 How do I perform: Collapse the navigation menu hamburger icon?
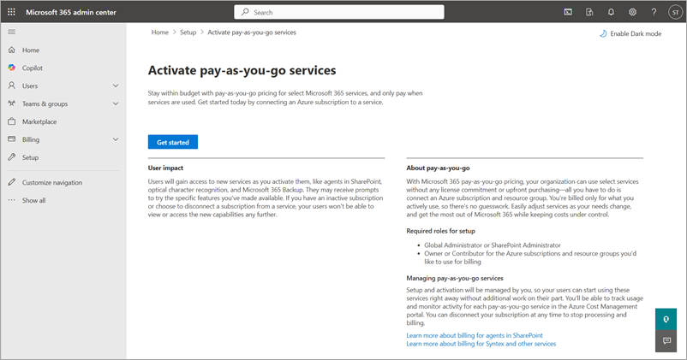[x=12, y=32]
